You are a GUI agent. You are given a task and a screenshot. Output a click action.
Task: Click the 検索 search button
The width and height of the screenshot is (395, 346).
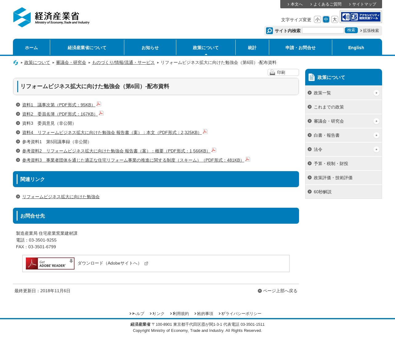coord(351,30)
